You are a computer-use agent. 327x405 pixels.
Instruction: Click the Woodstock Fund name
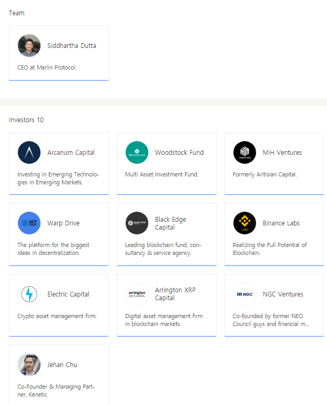click(179, 153)
